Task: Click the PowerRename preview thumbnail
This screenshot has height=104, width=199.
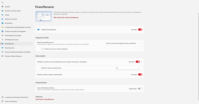Action: (44, 17)
